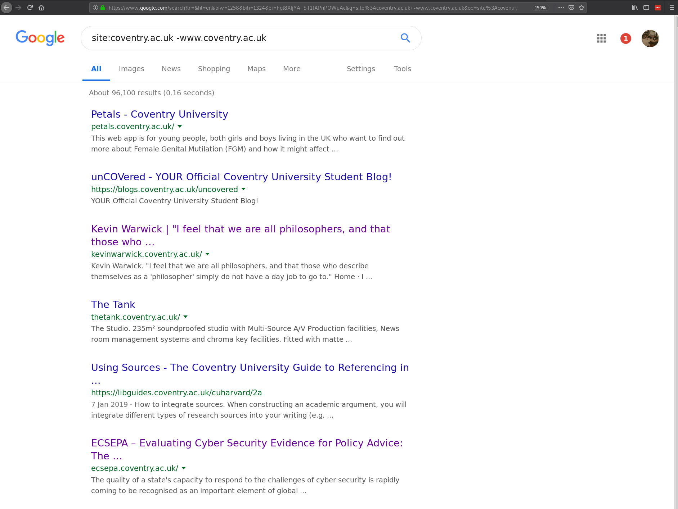Run search with the magnifier icon

pos(405,38)
